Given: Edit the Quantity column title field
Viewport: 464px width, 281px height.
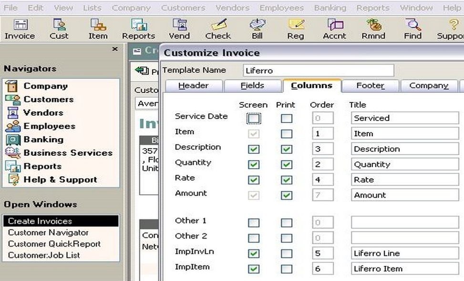Looking at the screenshot, I should [x=404, y=164].
